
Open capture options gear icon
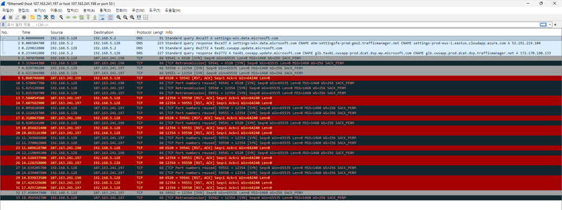click(24, 17)
